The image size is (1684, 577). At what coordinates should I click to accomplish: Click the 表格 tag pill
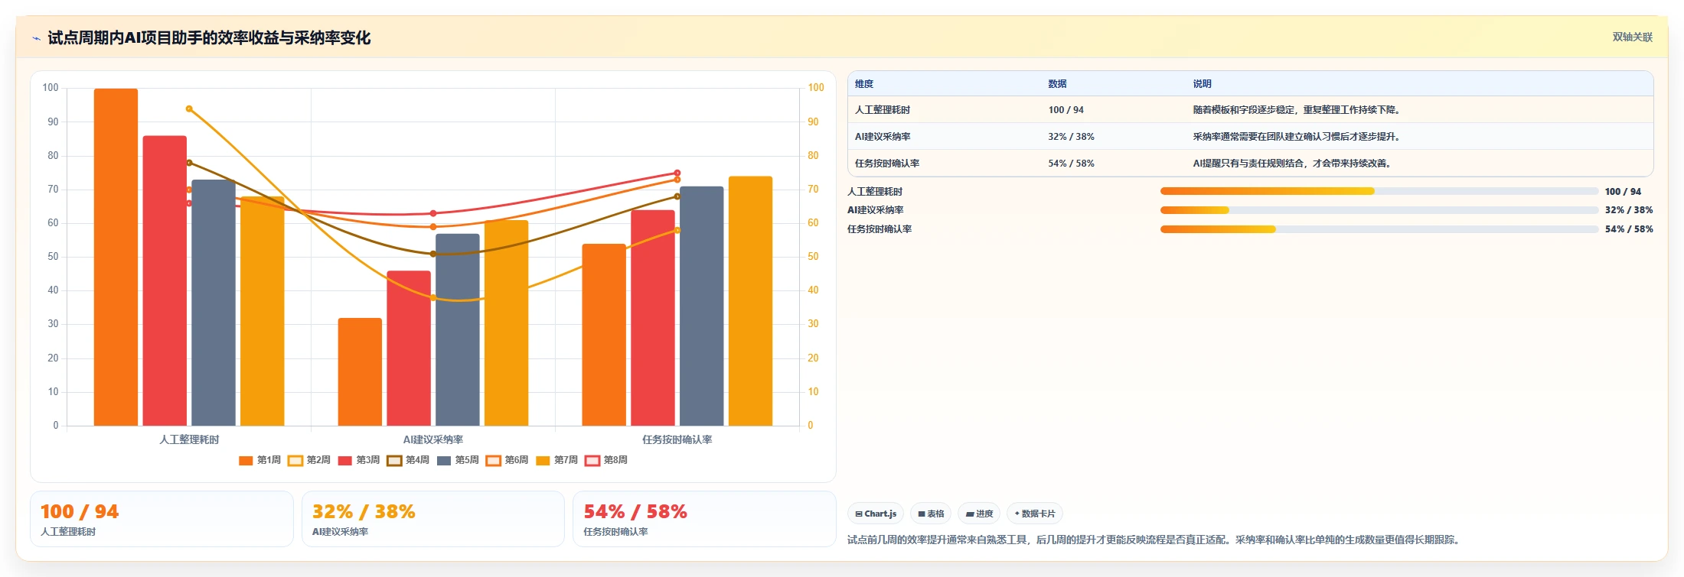click(931, 514)
